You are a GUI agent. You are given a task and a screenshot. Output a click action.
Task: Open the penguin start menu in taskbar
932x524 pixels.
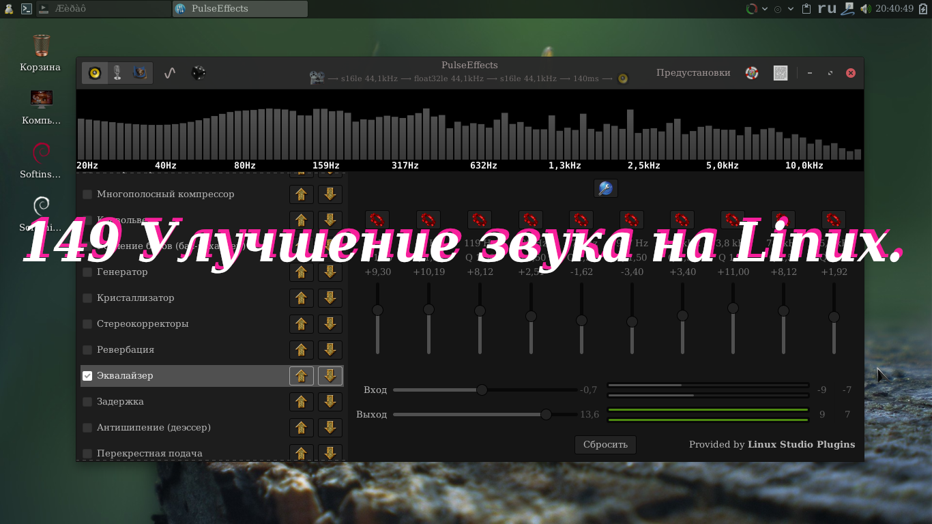tap(8, 9)
